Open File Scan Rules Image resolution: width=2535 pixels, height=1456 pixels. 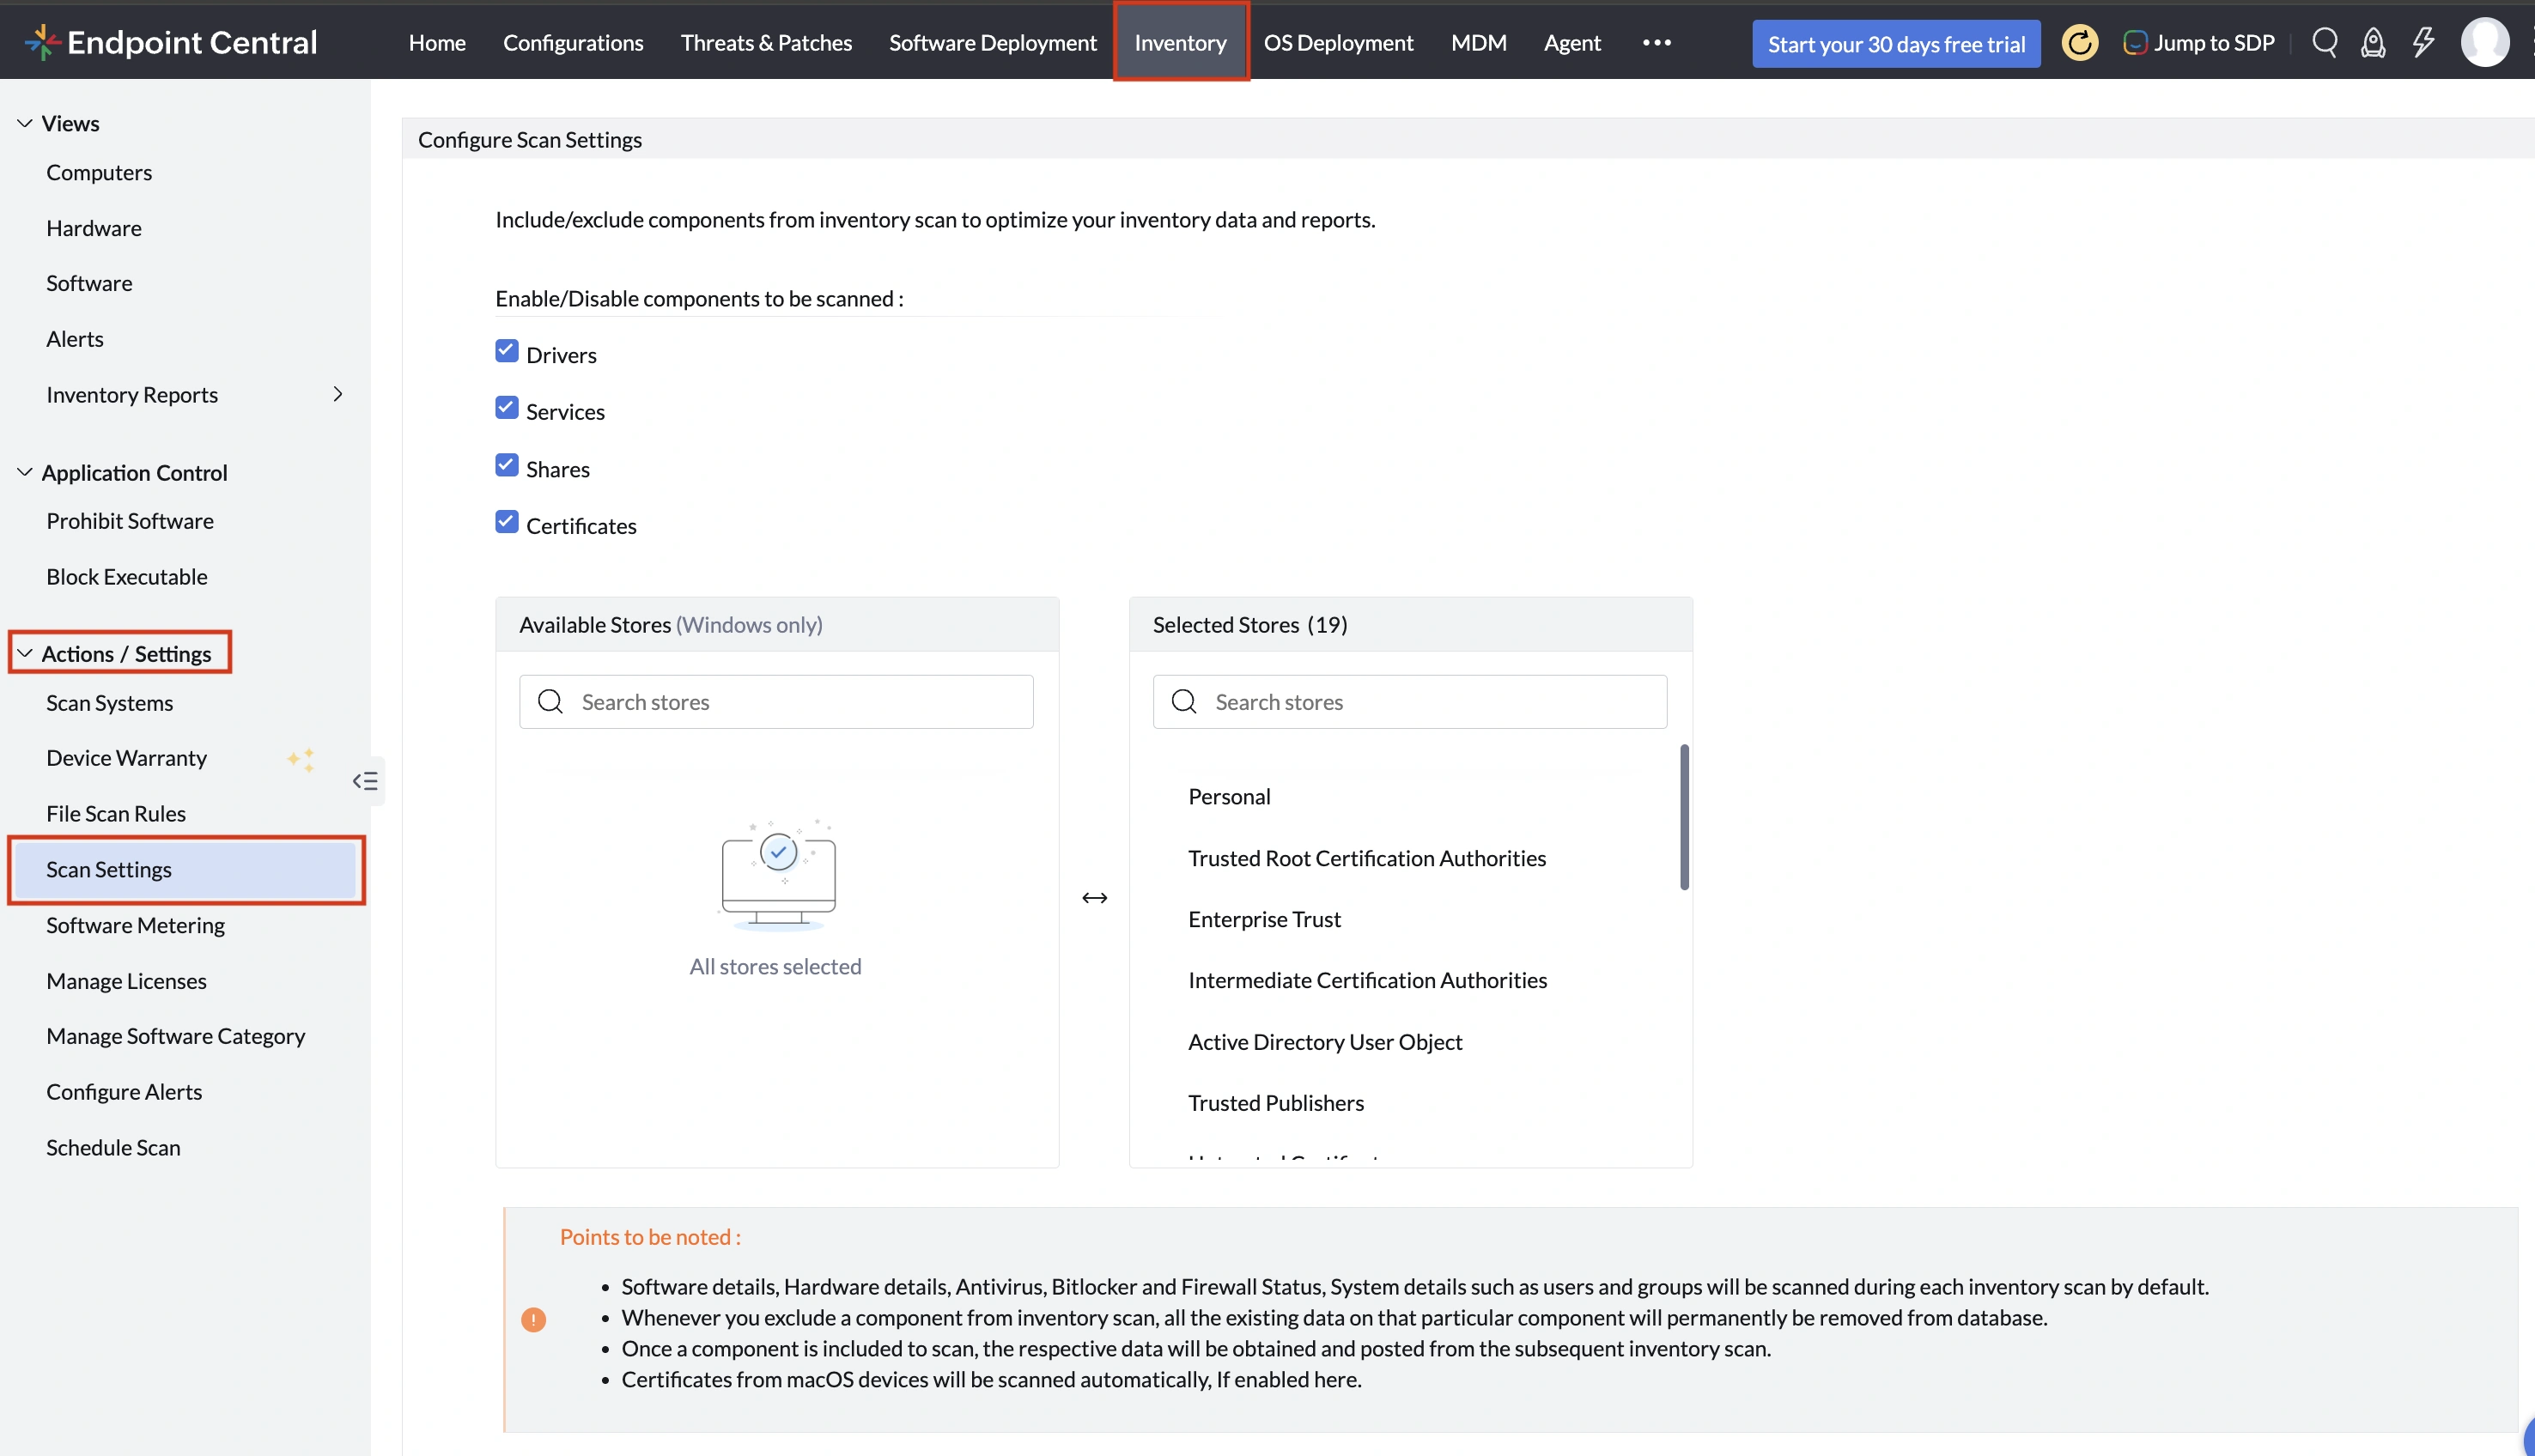pyautogui.click(x=116, y=814)
